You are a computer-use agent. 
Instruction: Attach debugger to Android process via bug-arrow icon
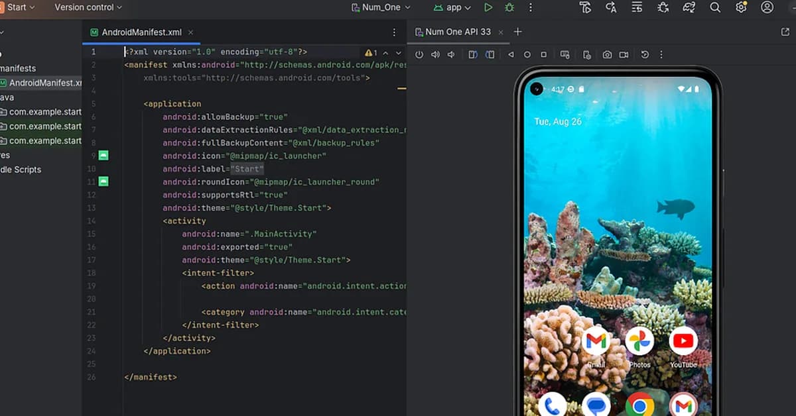coord(663,7)
